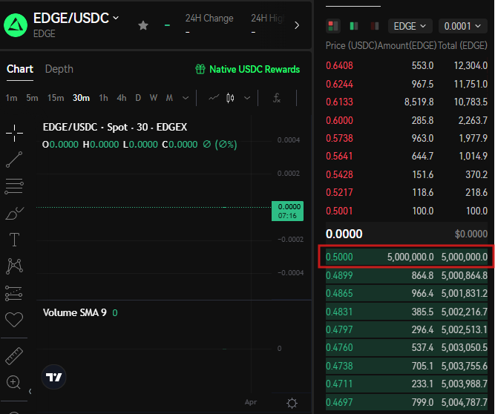Select the Text annotation tool
This screenshot has width=495, height=414.
click(x=14, y=240)
